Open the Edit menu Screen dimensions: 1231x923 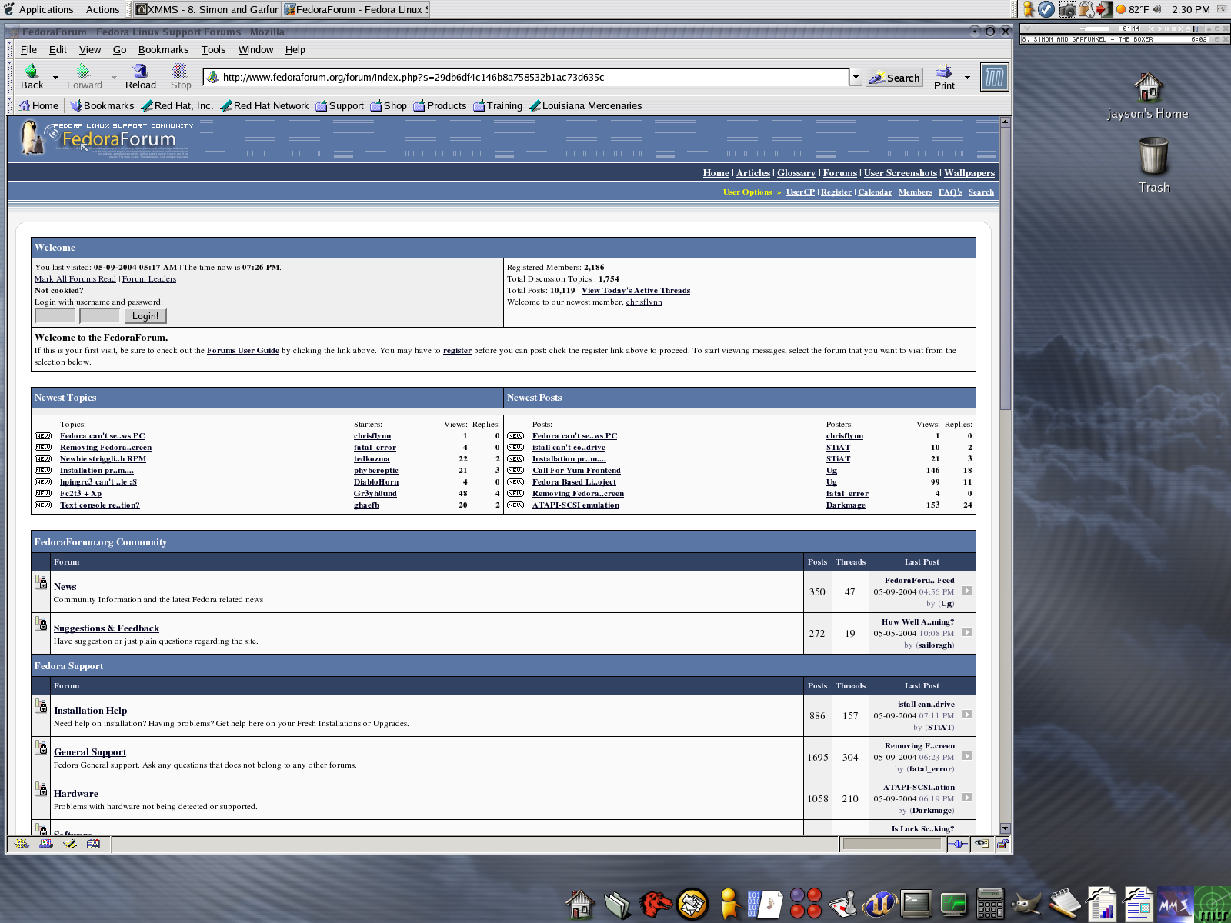[58, 49]
